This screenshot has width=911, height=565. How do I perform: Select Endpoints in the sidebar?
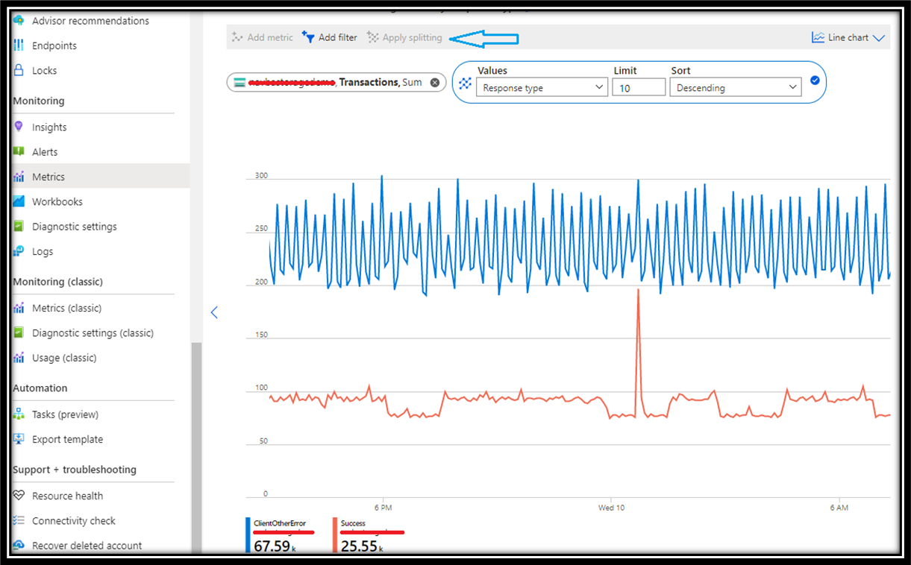tap(55, 45)
